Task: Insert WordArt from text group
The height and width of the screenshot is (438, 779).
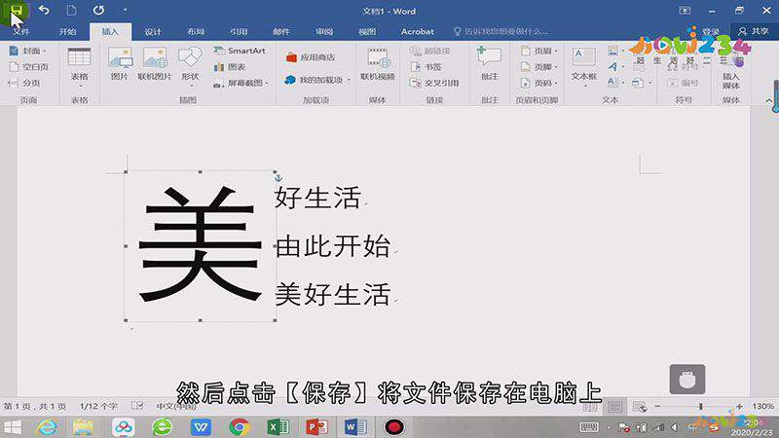Action: [615, 66]
